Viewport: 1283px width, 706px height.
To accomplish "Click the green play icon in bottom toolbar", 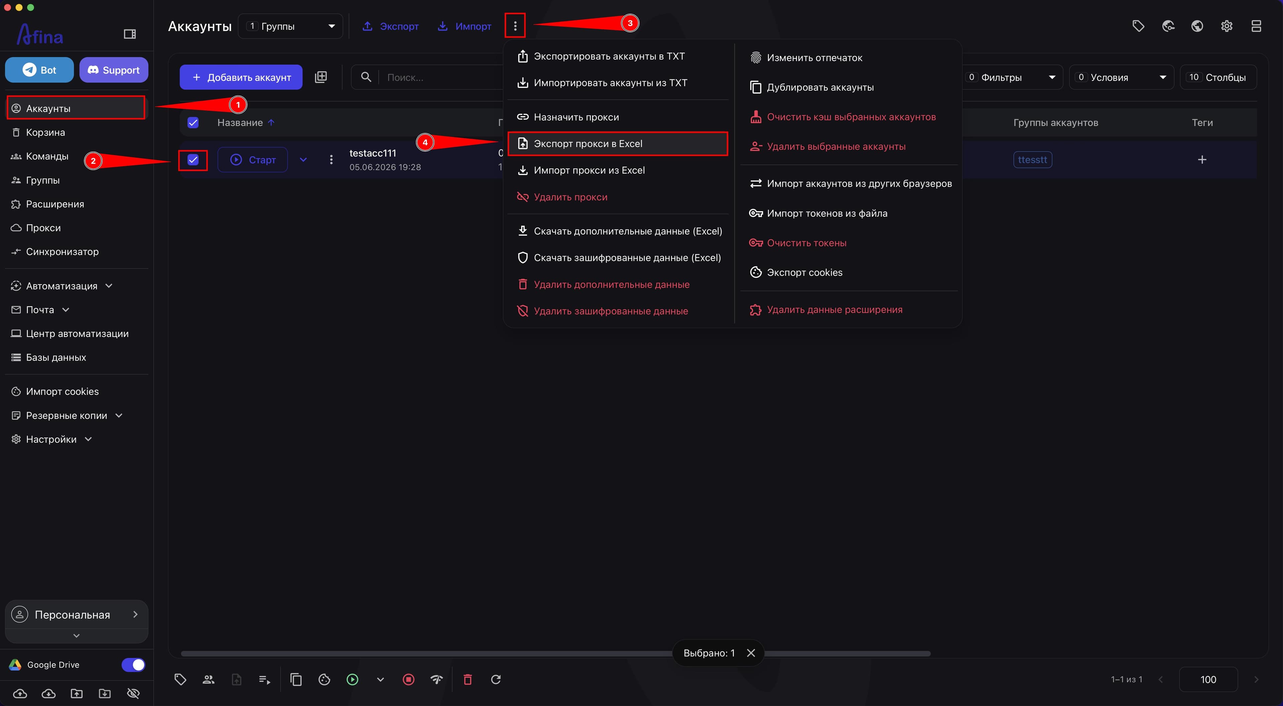I will click(352, 679).
